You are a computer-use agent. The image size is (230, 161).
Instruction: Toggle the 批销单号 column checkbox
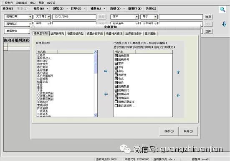[116, 59]
